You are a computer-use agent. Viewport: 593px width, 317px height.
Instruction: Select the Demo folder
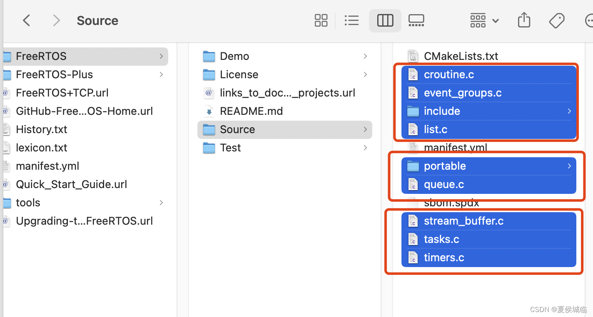285,56
